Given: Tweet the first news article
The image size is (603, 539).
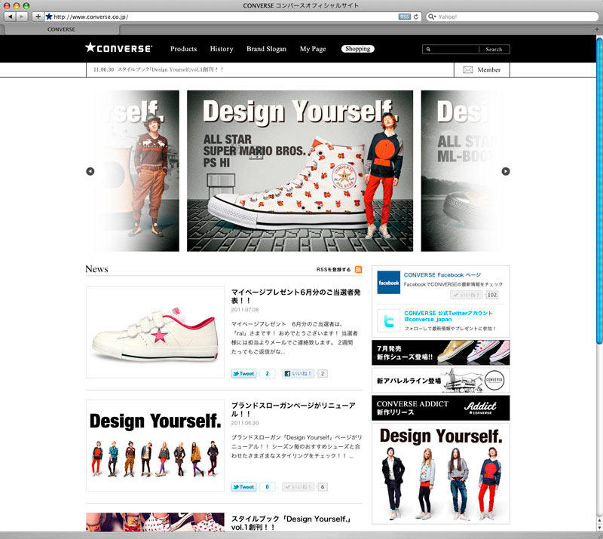Looking at the screenshot, I should pyautogui.click(x=243, y=373).
